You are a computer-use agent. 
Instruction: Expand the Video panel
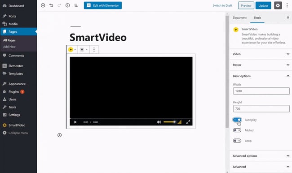261,54
